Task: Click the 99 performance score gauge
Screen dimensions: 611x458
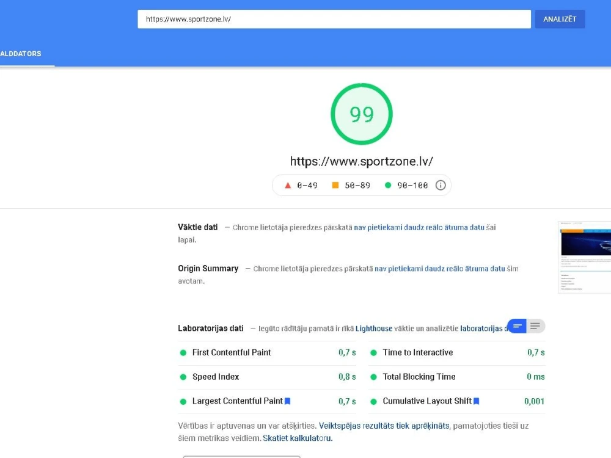Action: [362, 114]
